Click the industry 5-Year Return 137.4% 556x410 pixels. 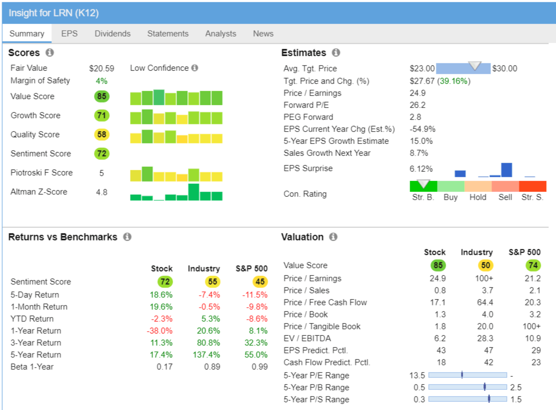pos(206,355)
